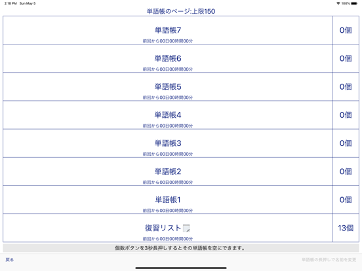This screenshot has width=362, height=271.
Task: Click the 単語帳の長押しで名前を変更 label
Action: (x=329, y=260)
